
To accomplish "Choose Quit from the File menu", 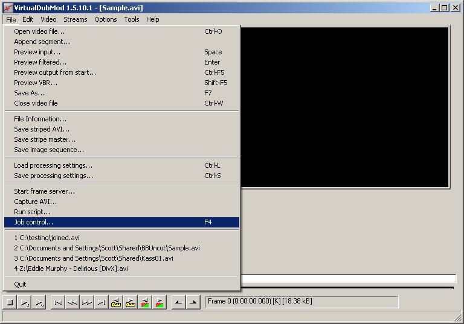I will [121, 284].
